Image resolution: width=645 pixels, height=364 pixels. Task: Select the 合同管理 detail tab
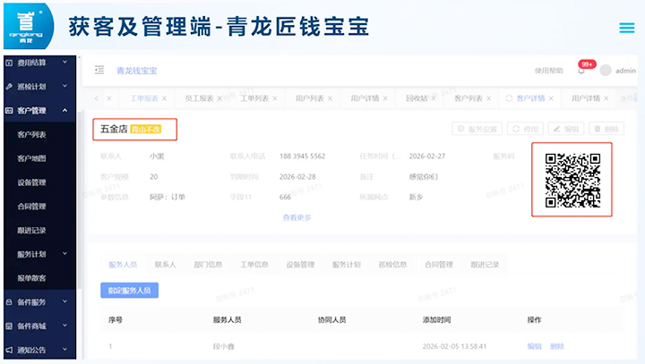point(438,265)
